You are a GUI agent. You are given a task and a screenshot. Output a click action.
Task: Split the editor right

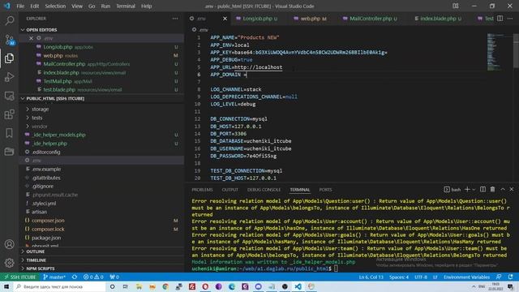500,19
